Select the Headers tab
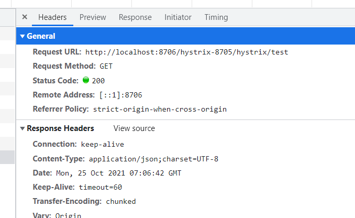The image size is (355, 218). tap(52, 17)
